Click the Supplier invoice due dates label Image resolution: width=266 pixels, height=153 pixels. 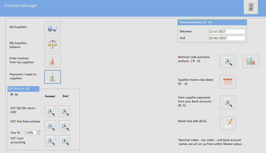(196, 81)
